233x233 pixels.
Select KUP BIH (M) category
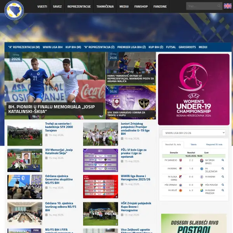pos(73,47)
